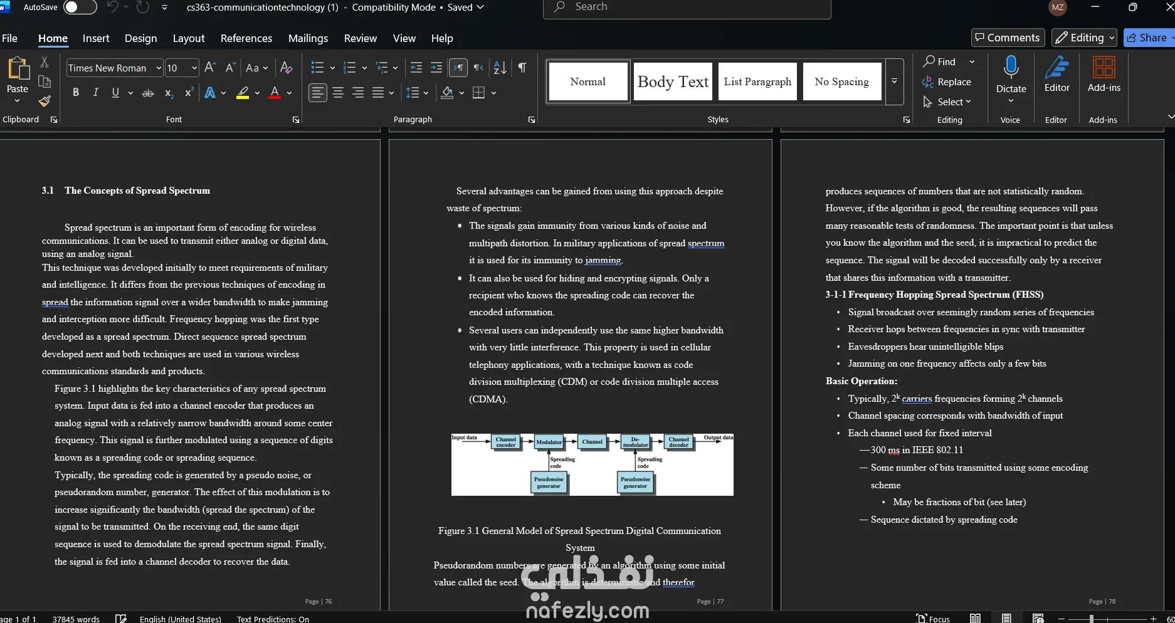
Task: Toggle Italic formatting
Action: (95, 93)
